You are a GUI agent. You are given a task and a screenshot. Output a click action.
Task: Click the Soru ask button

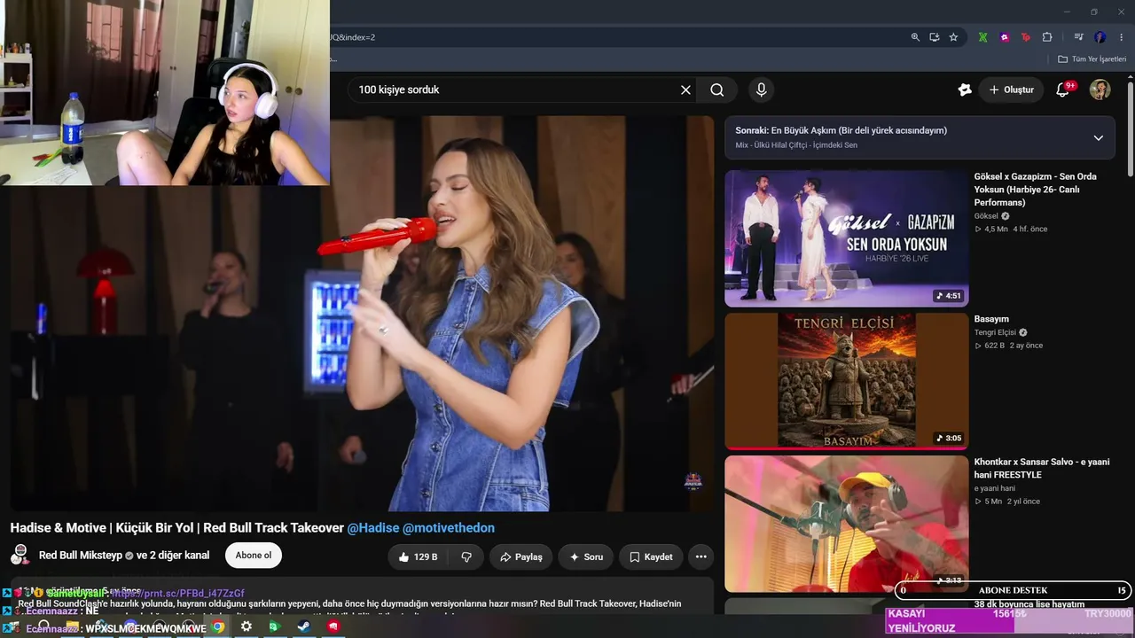coord(585,556)
